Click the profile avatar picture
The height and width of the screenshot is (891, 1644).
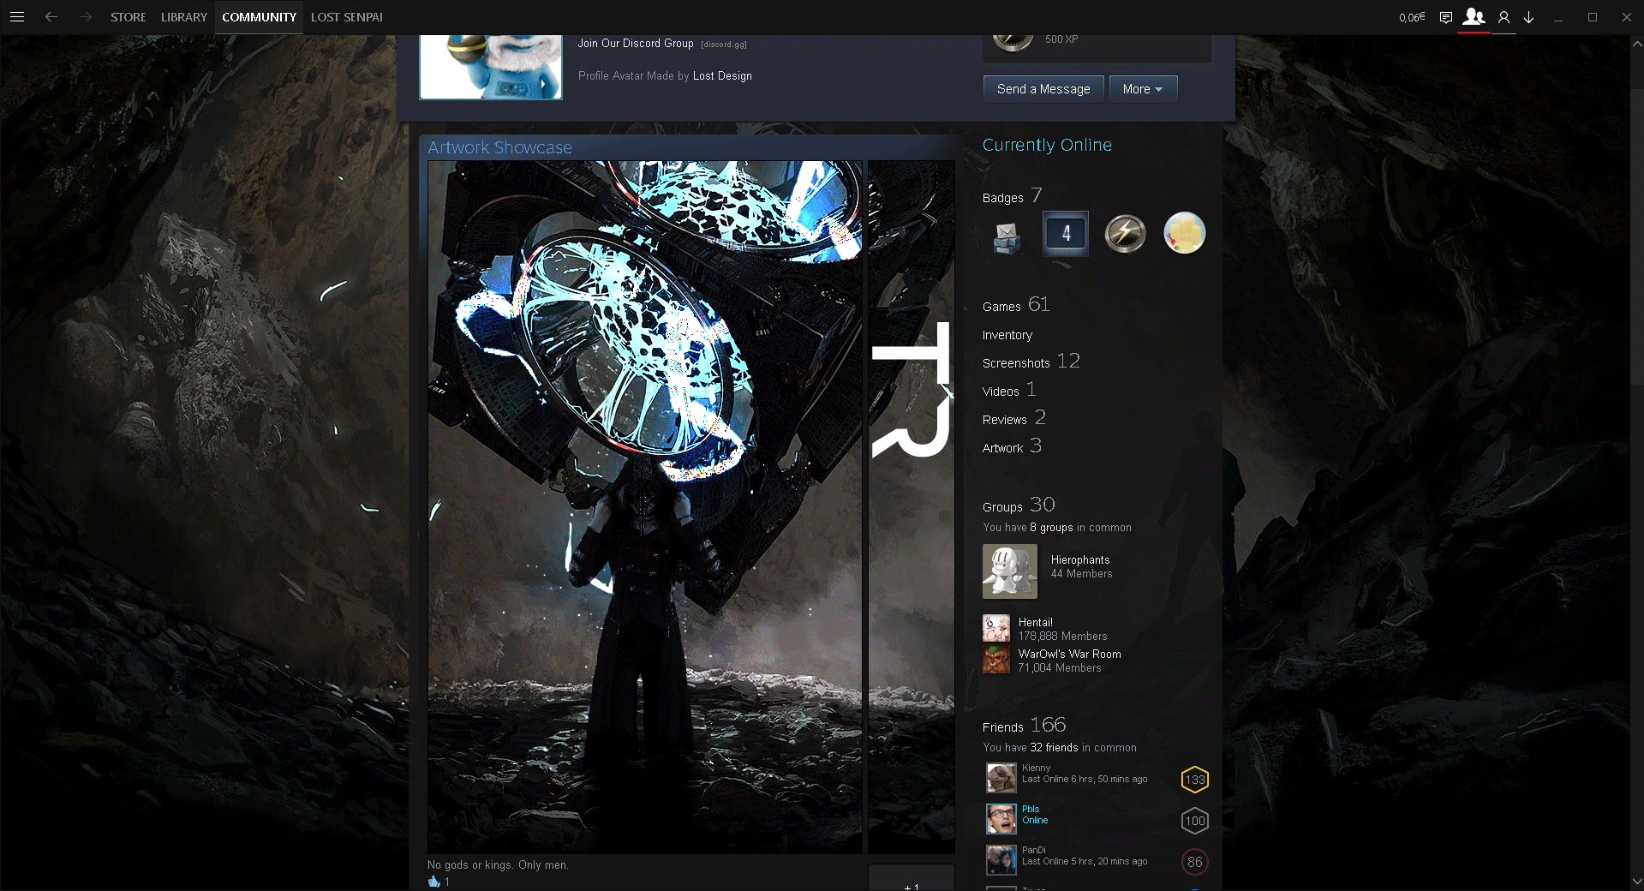[491, 68]
